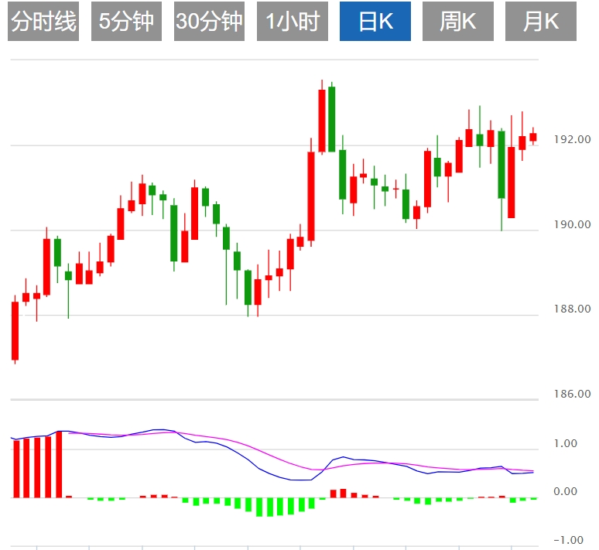Click the large green candle beside the peak
The image size is (599, 550).
click(331, 119)
